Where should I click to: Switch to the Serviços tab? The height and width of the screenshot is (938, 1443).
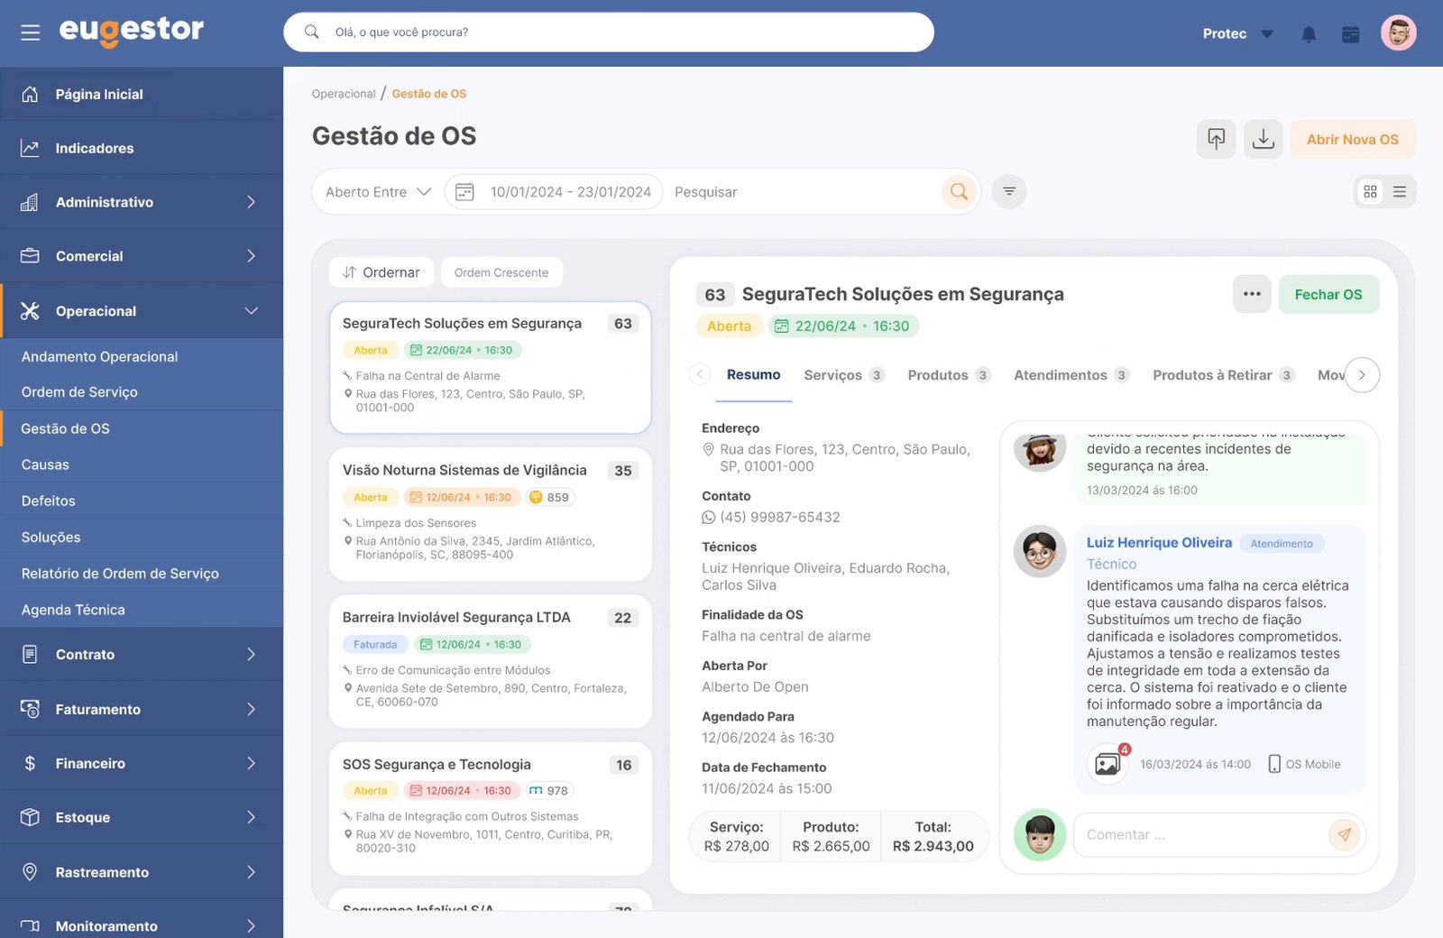843,375
